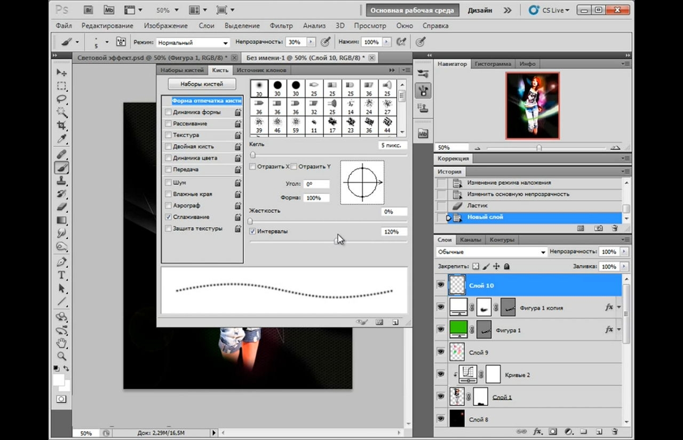This screenshot has height=440, width=683.
Task: Switch to the Гистограмма tab
Action: [x=494, y=64]
